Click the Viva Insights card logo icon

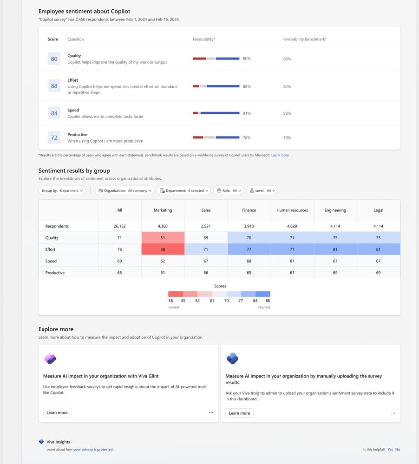pyautogui.click(x=232, y=359)
